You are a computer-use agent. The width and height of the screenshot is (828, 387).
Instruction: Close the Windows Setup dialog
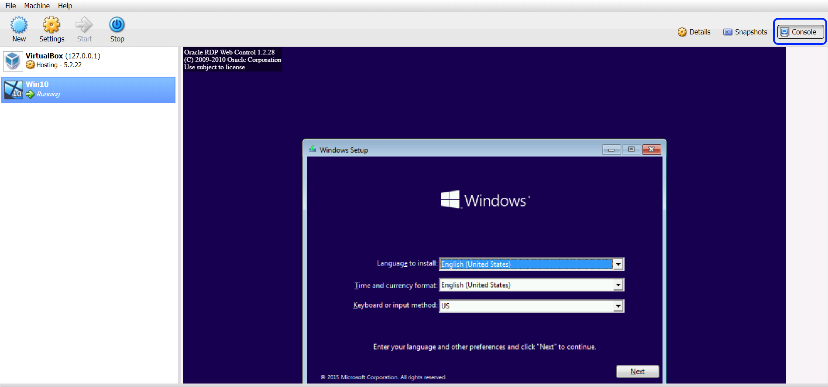tap(651, 149)
